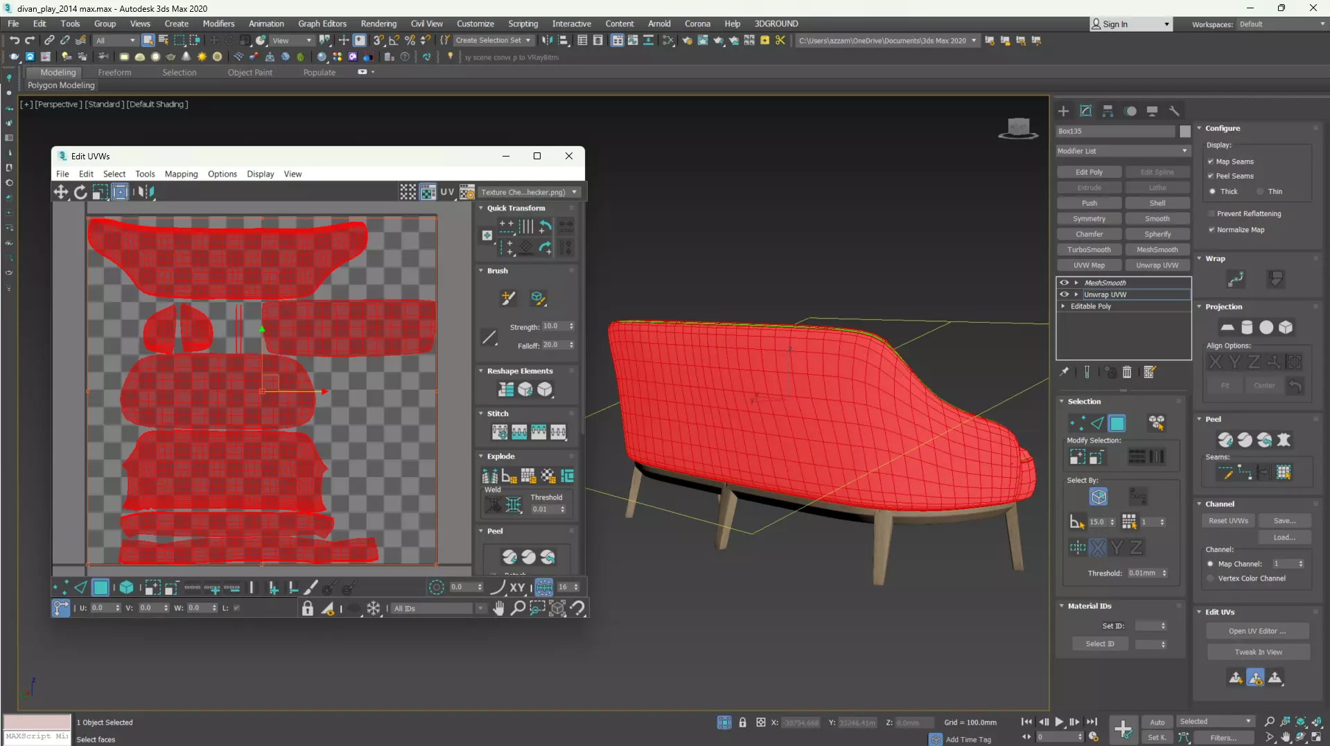This screenshot has width=1330, height=746.
Task: Click the Tweak In View button
Action: pyautogui.click(x=1258, y=652)
